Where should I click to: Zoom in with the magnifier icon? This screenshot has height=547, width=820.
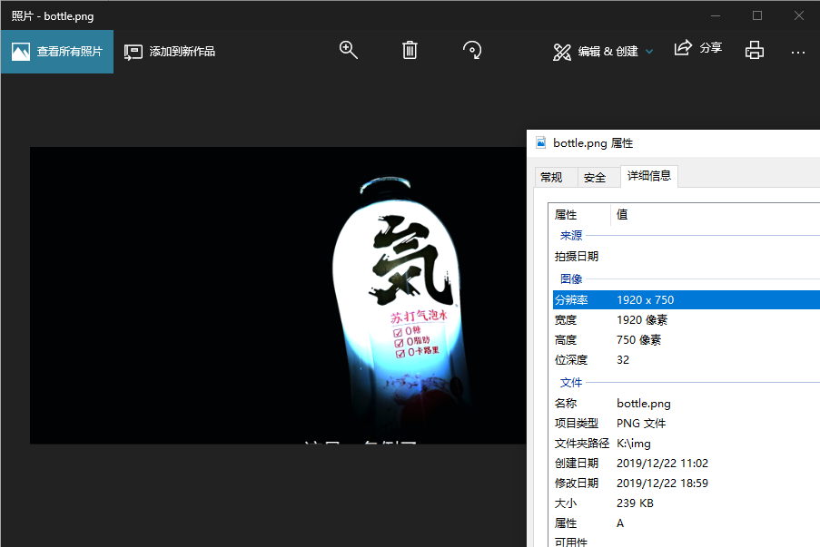349,50
